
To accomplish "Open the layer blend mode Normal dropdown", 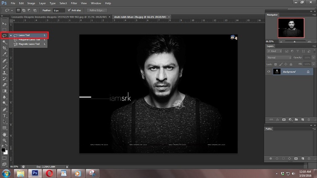I will point(279,58).
